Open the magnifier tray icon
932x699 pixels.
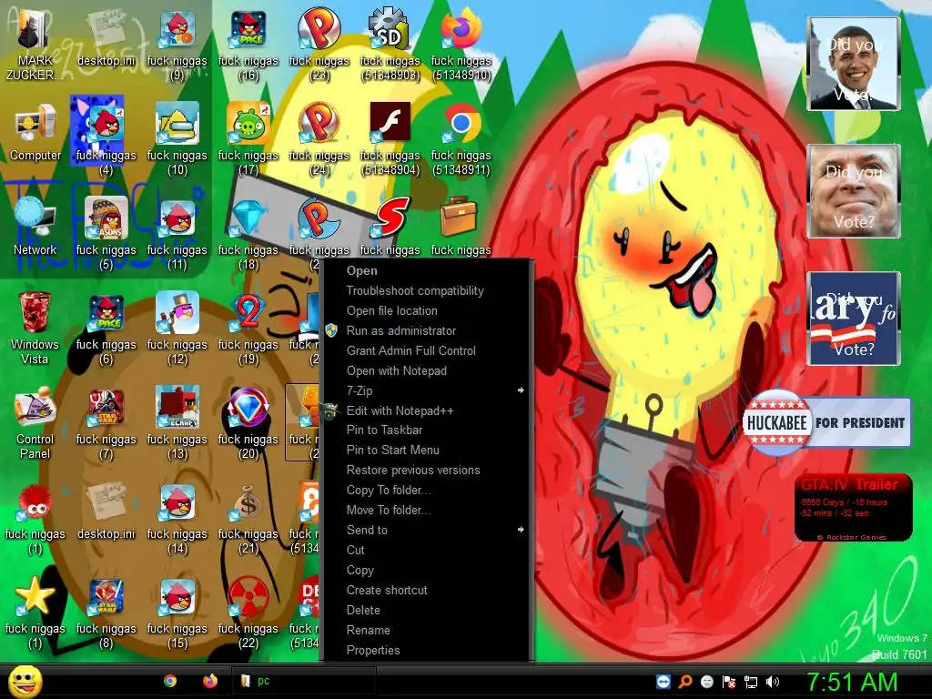pos(685,681)
